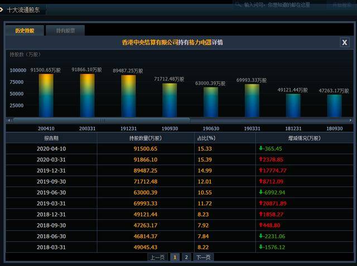Click the chart scrollbar right arrow
Viewport: 357px width, 266px height.
pyautogui.click(x=350, y=120)
